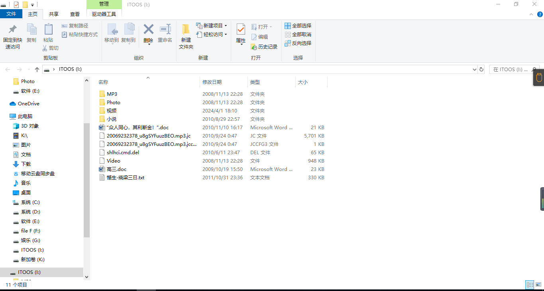Click the back navigation arrow
Screen dimensions: 544x291
8,70
